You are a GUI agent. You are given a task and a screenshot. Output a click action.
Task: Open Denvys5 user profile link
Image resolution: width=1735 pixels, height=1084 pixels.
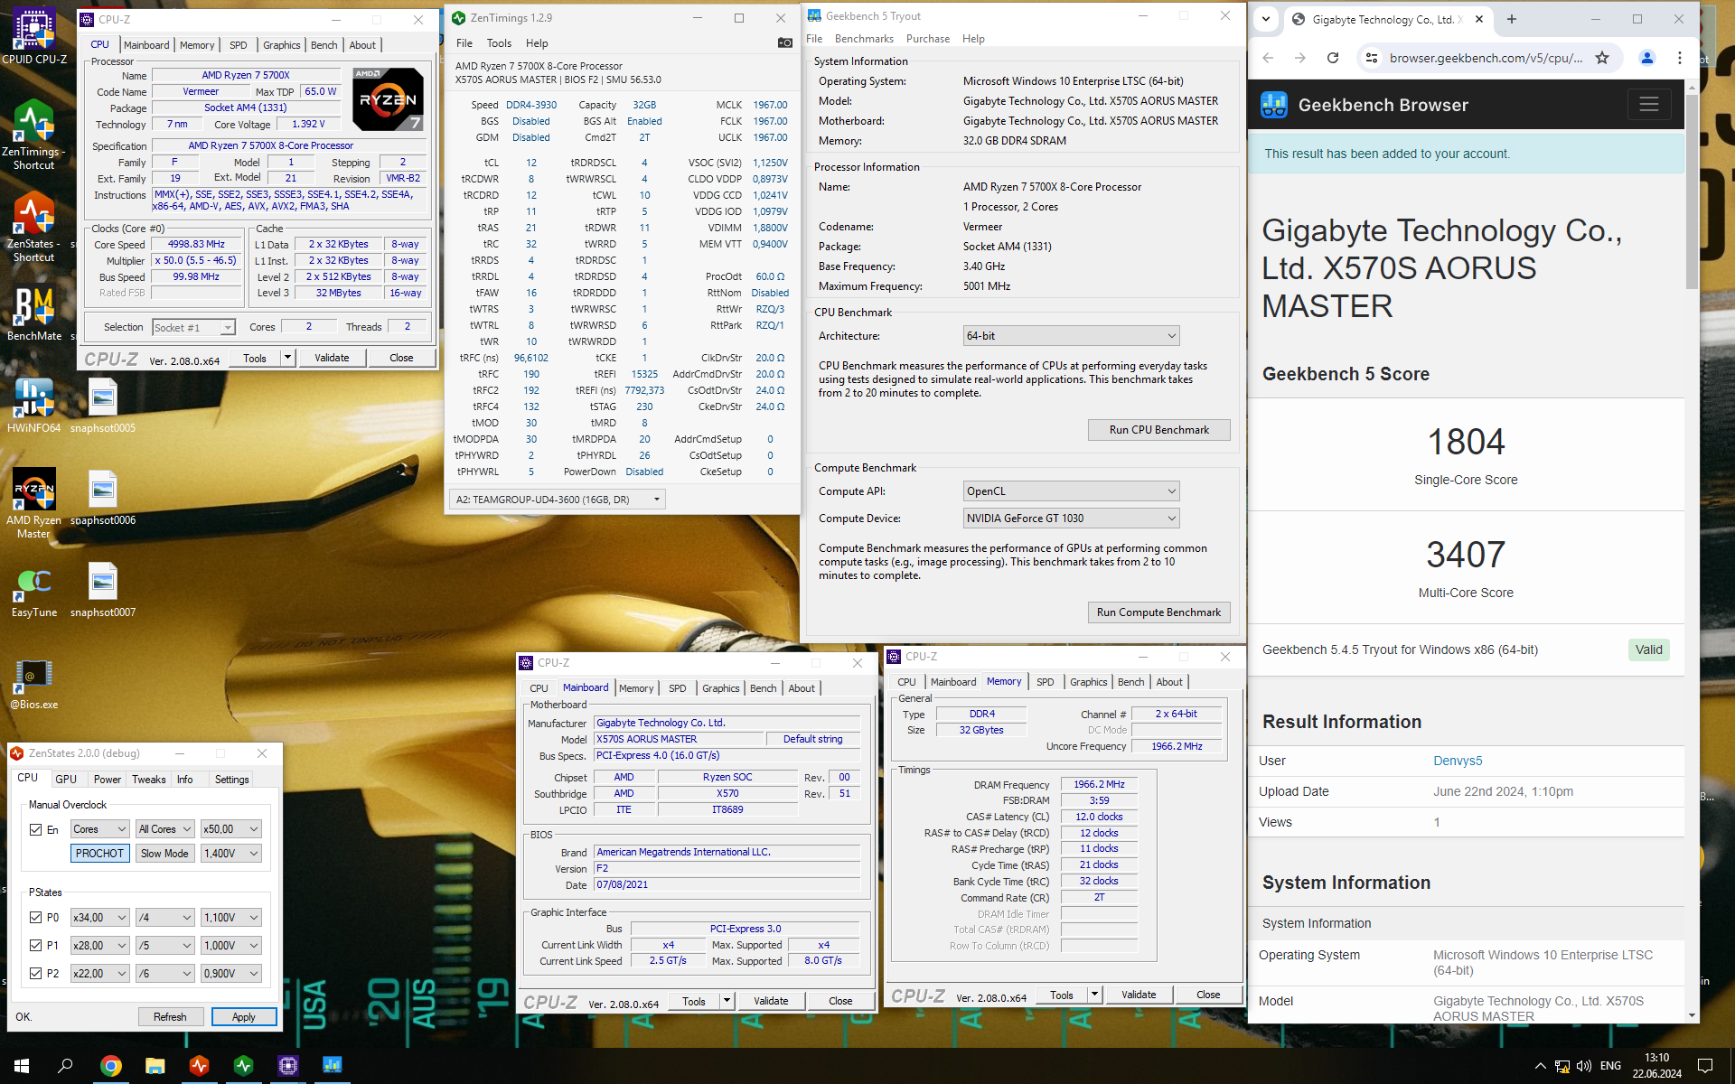(x=1458, y=761)
